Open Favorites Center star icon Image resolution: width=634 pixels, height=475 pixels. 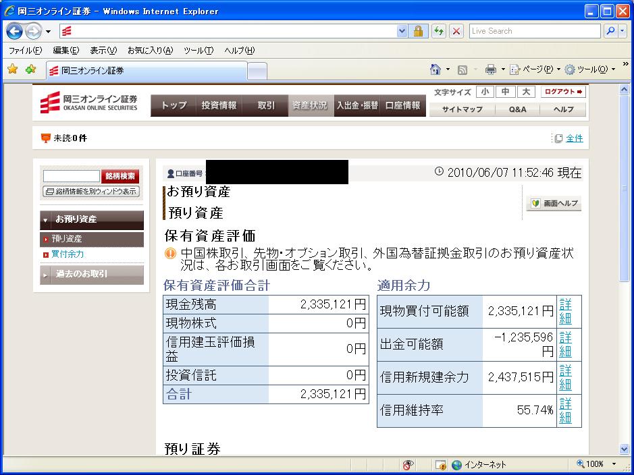(12, 69)
